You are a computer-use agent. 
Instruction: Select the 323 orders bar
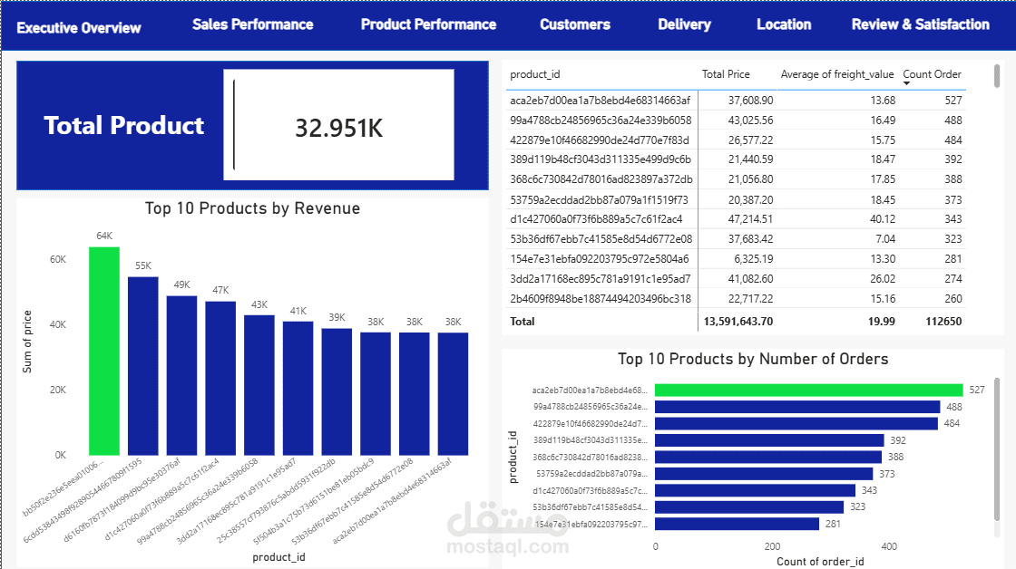tap(749, 506)
